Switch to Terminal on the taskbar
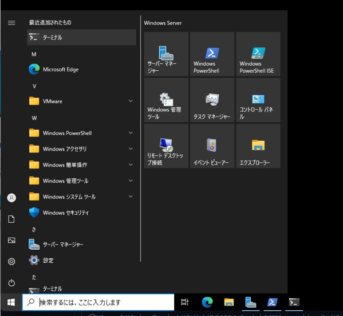Screen dimensions: 343x316 point(294,302)
